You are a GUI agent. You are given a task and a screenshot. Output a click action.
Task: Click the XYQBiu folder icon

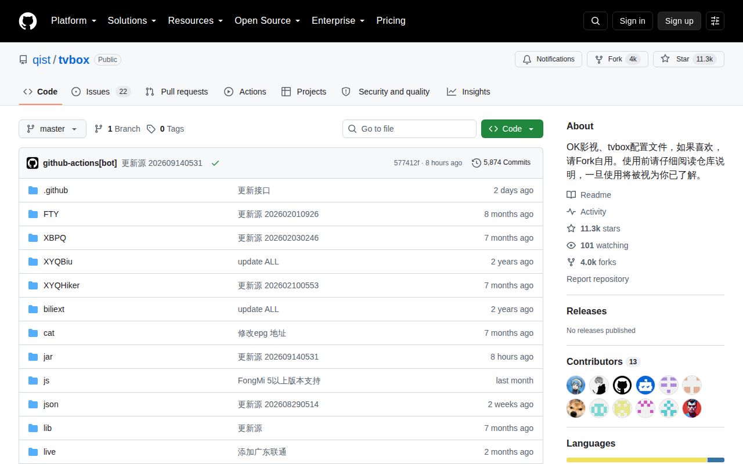point(33,262)
